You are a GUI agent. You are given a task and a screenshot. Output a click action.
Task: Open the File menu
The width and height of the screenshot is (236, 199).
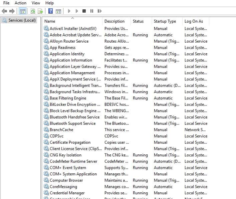(6, 3)
